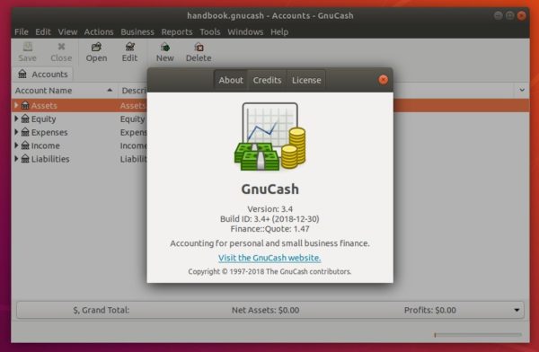
Task: Visit the GnuCash website link
Action: pyautogui.click(x=269, y=258)
